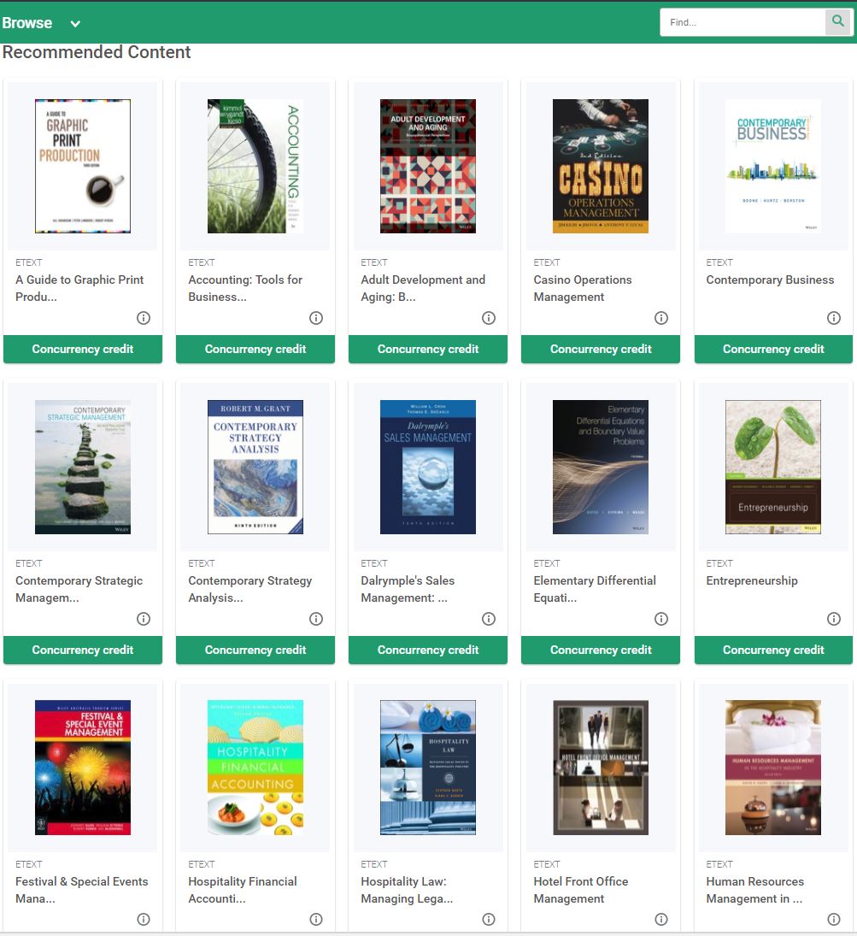Click Concurrency credit for Contemporary Strategic Management
The image size is (857, 936).
[x=82, y=650]
